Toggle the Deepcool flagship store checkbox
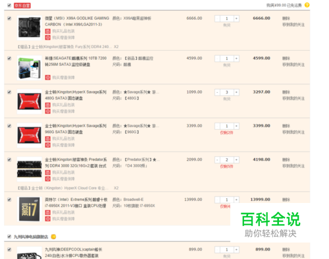329x259 pixels. [9, 237]
